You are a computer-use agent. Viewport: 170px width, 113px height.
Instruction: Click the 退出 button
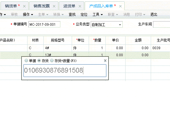point(154,14)
